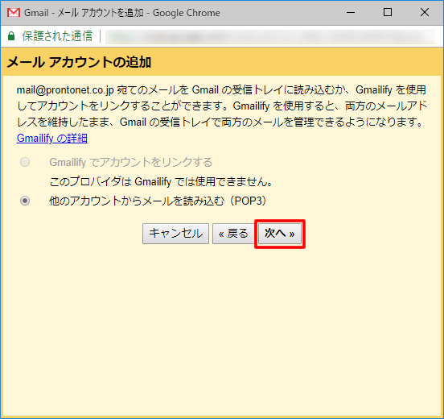Viewport: 444px width, 419px height.
Task: Click the 他のアカウントからメールを読み込む (POP3) label
Action: [158, 201]
